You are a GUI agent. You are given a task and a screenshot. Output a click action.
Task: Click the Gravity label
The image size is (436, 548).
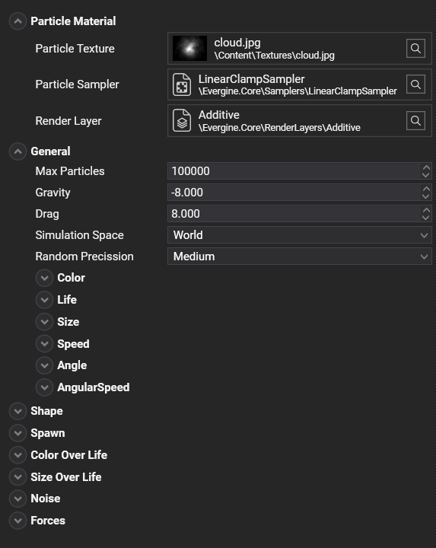[x=53, y=193]
